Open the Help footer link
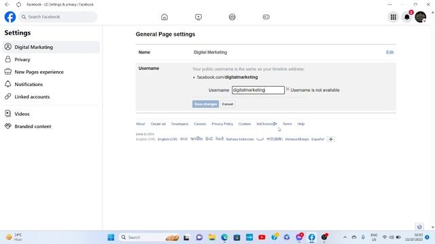Image resolution: width=435 pixels, height=244 pixels. point(301,124)
